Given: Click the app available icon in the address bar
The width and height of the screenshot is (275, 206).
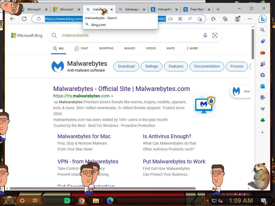Looking at the screenshot, I should (x=171, y=19).
